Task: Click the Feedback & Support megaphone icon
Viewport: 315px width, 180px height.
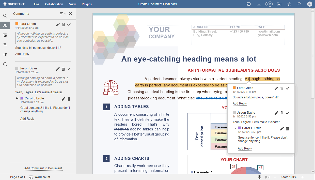Action: 5,54
